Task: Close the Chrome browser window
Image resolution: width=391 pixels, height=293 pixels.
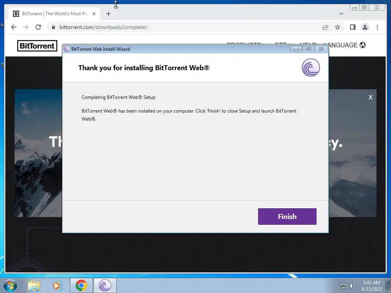Action: 377,8
